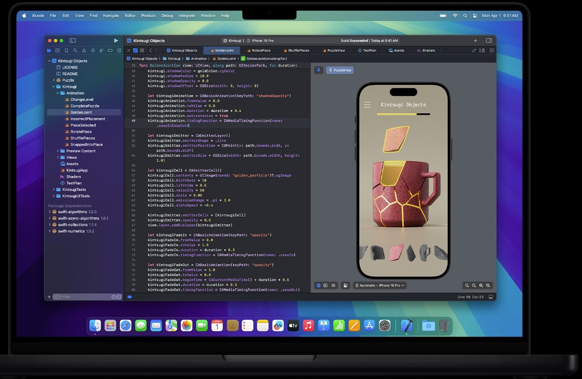Go back with the left chevron
Screen dimensions: 582x379
point(150,50)
